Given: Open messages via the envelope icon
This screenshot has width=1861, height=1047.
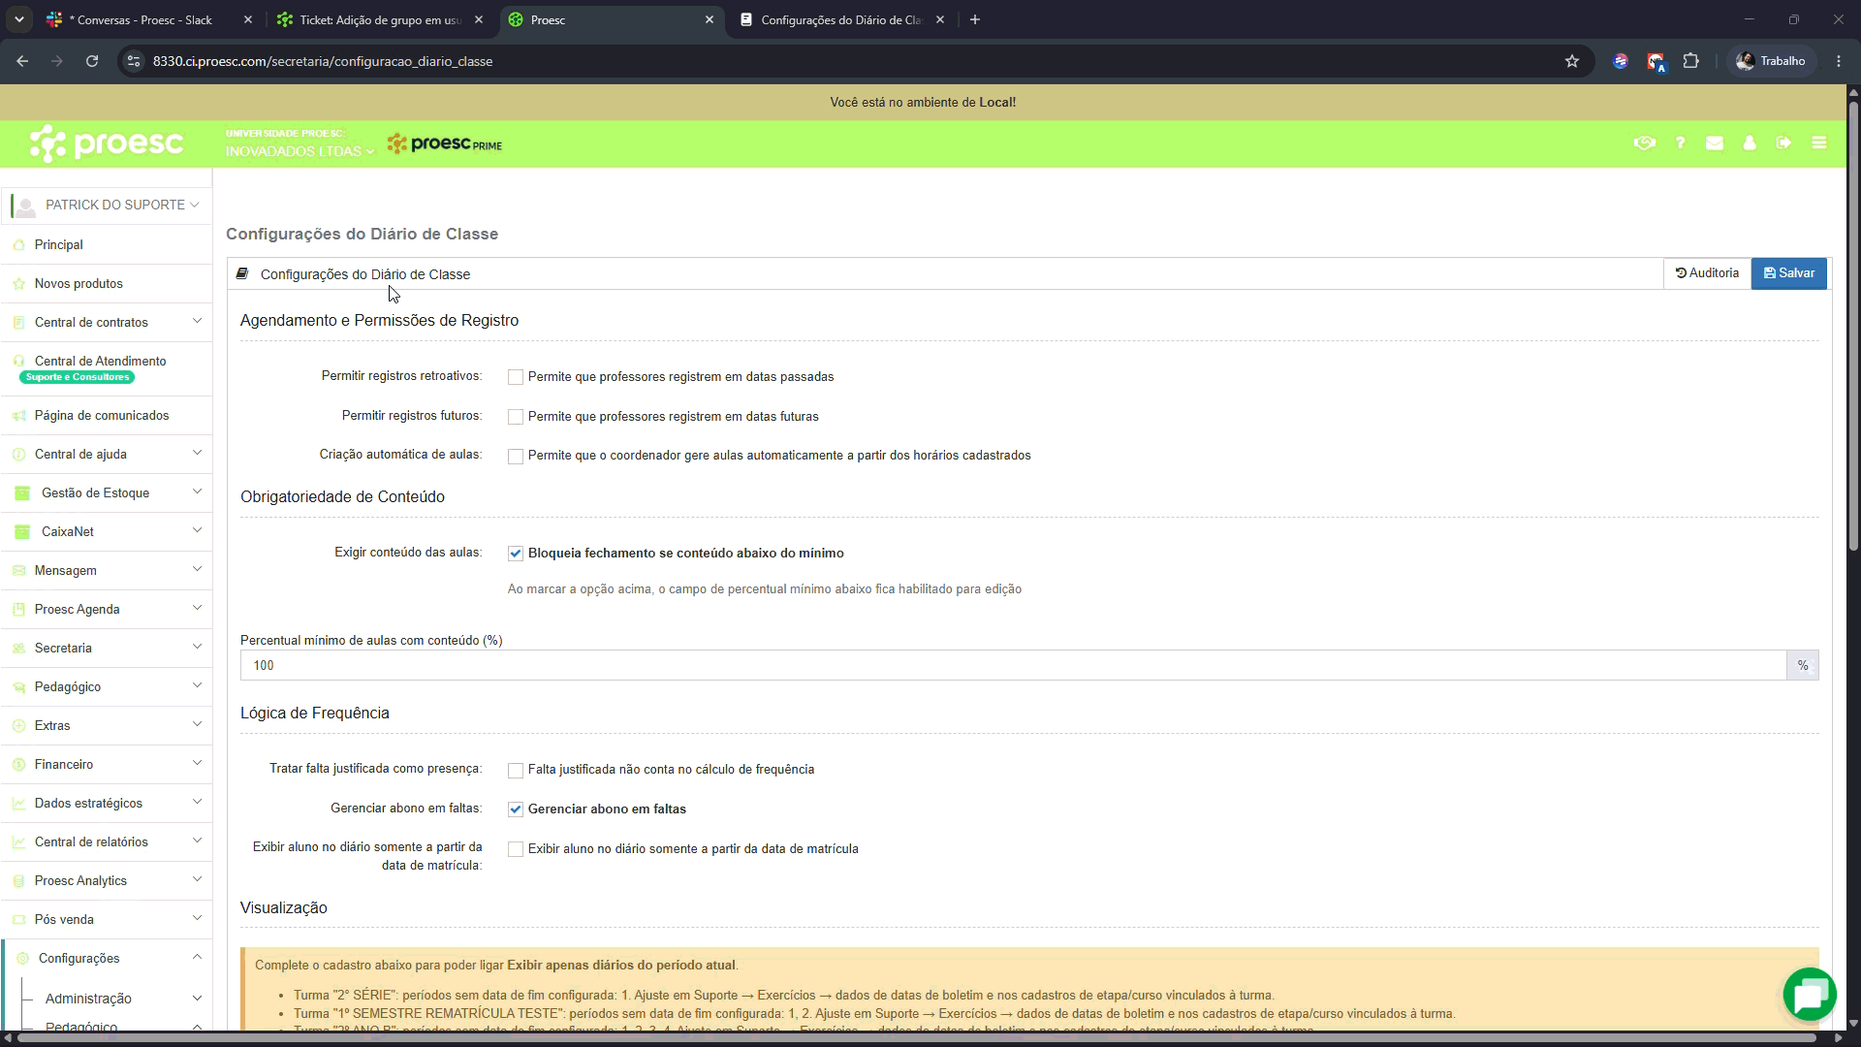Looking at the screenshot, I should tap(1715, 143).
